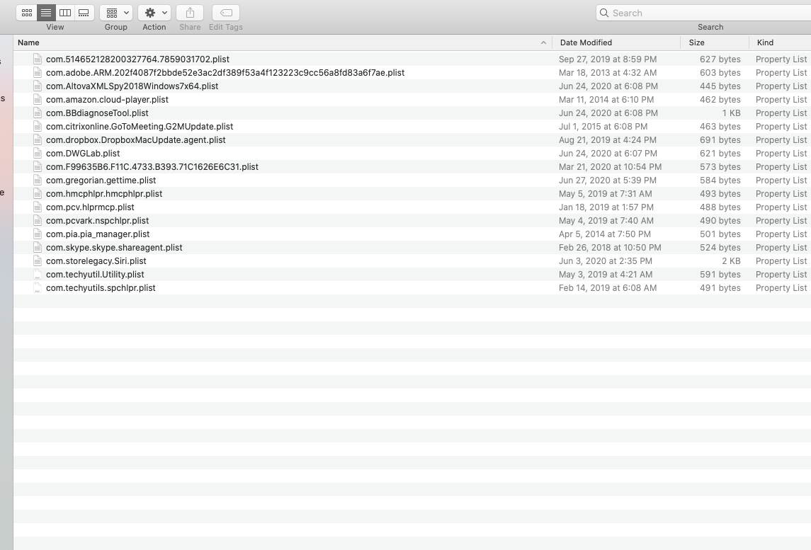
Task: Click the com.gregorian.gettime.plist file icon
Action: 38,180
